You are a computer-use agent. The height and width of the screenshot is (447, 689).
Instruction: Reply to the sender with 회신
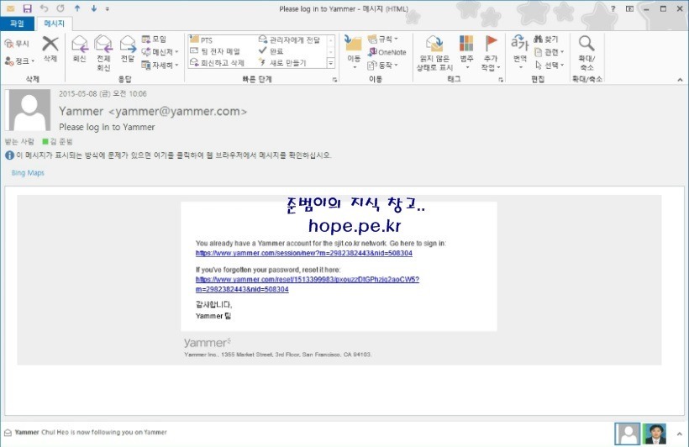(x=80, y=49)
